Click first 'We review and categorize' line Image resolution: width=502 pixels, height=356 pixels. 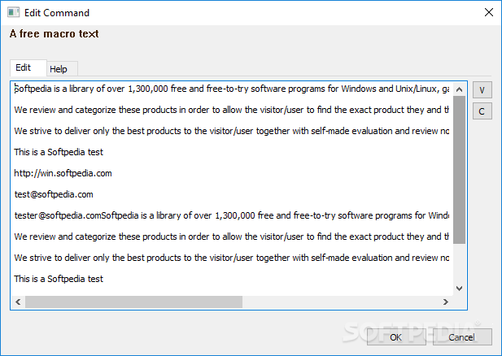pyautogui.click(x=232, y=110)
